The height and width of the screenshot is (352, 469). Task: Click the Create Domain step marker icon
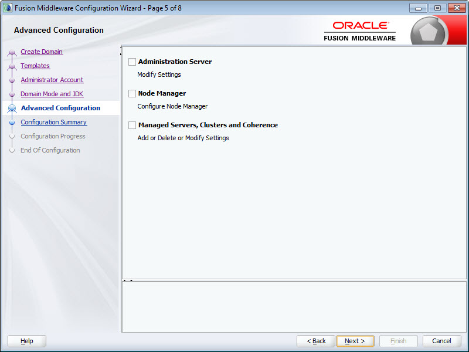pos(12,53)
